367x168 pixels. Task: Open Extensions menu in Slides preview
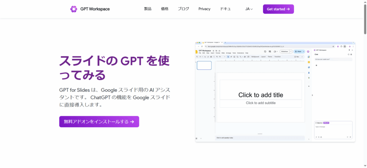[x=240, y=53]
